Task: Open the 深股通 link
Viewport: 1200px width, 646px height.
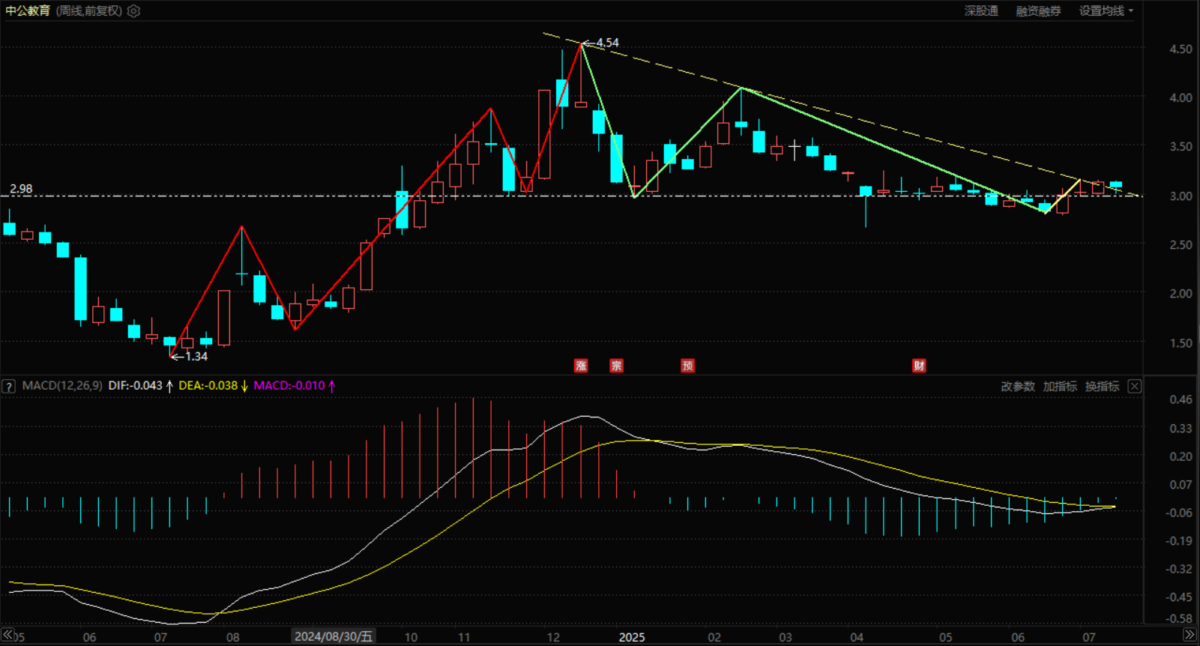Action: point(981,10)
